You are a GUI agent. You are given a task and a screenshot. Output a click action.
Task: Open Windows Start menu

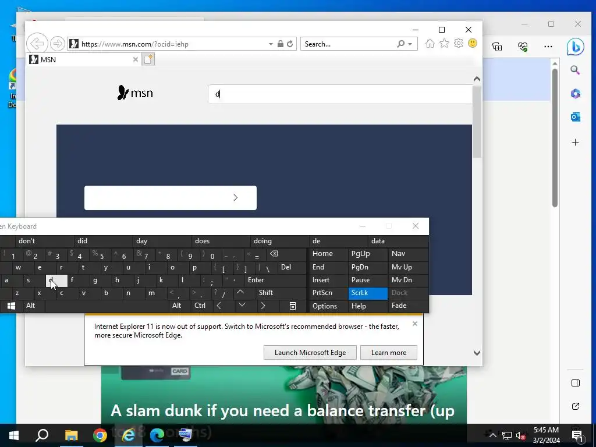(x=14, y=435)
